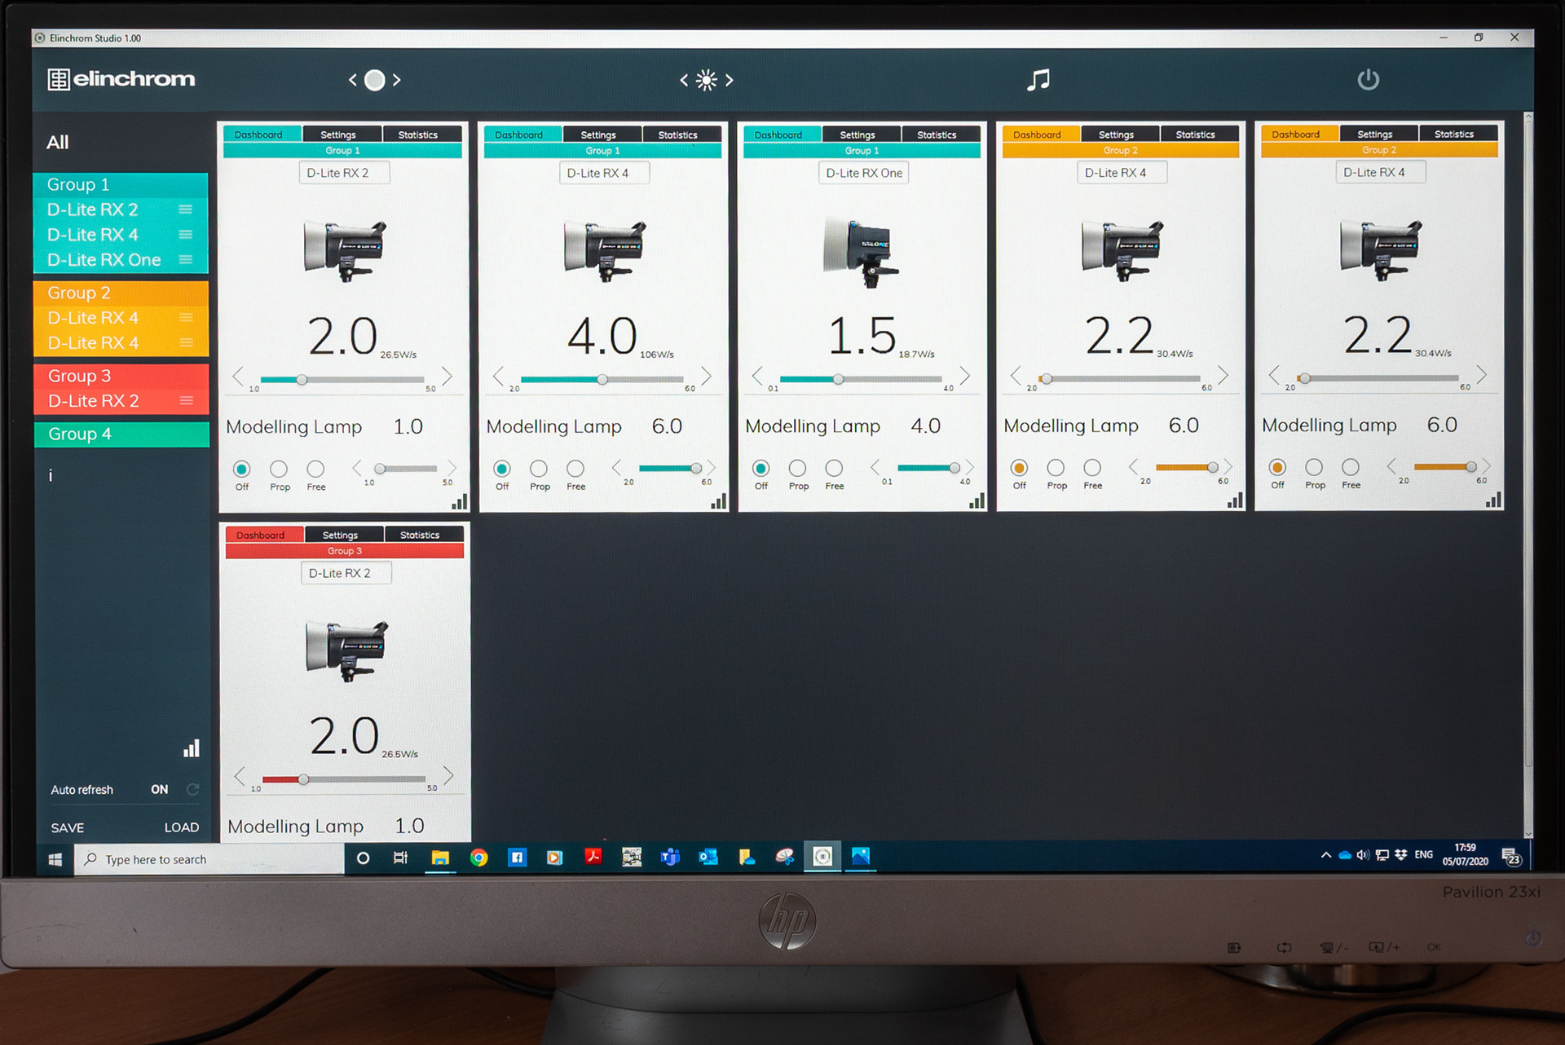
Task: Click the elinchrom logo
Action: [121, 79]
